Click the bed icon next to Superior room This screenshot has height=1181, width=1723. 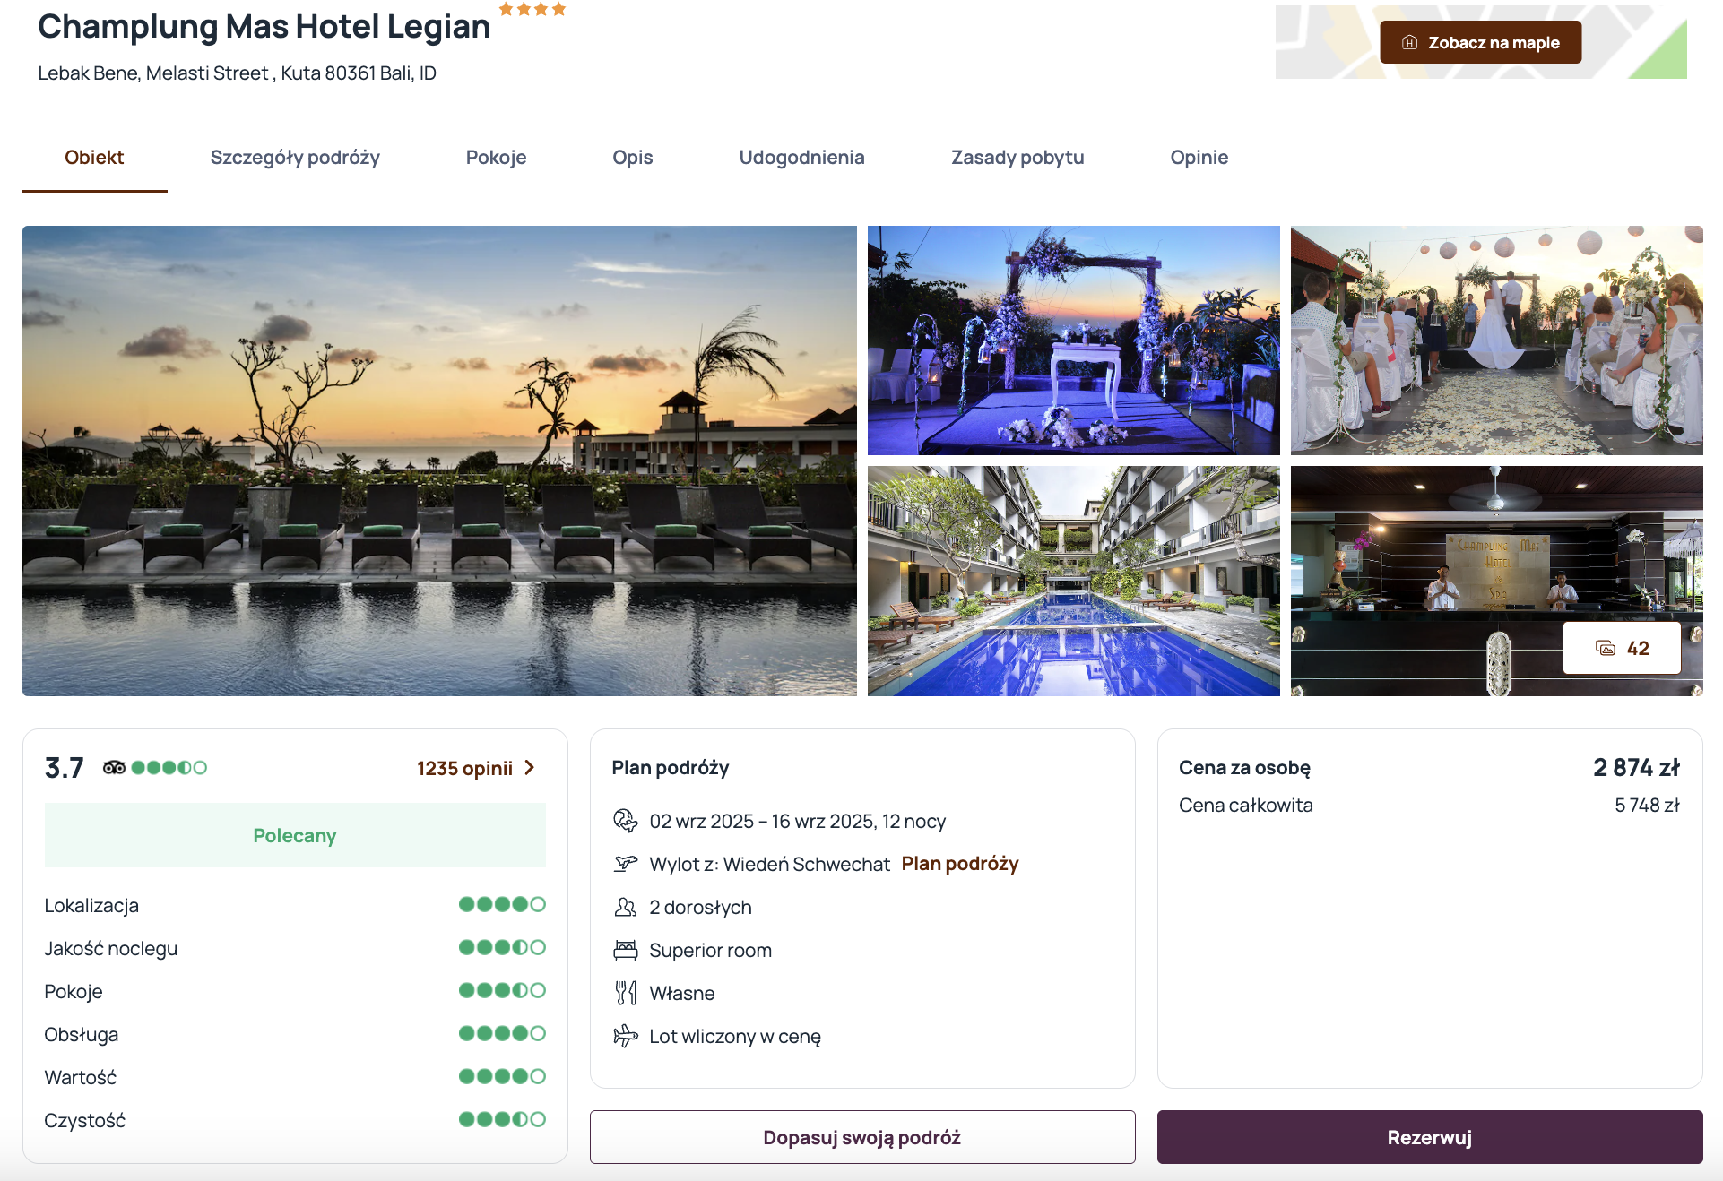[x=625, y=950]
